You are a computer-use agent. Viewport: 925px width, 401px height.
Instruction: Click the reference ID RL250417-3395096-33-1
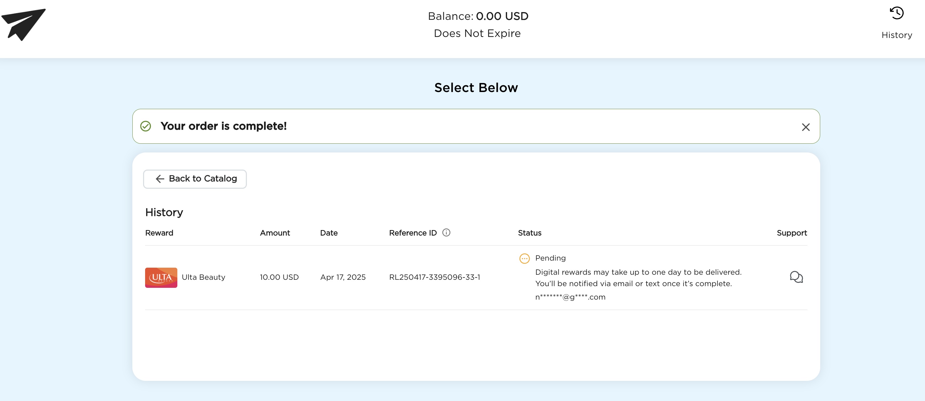coord(435,277)
